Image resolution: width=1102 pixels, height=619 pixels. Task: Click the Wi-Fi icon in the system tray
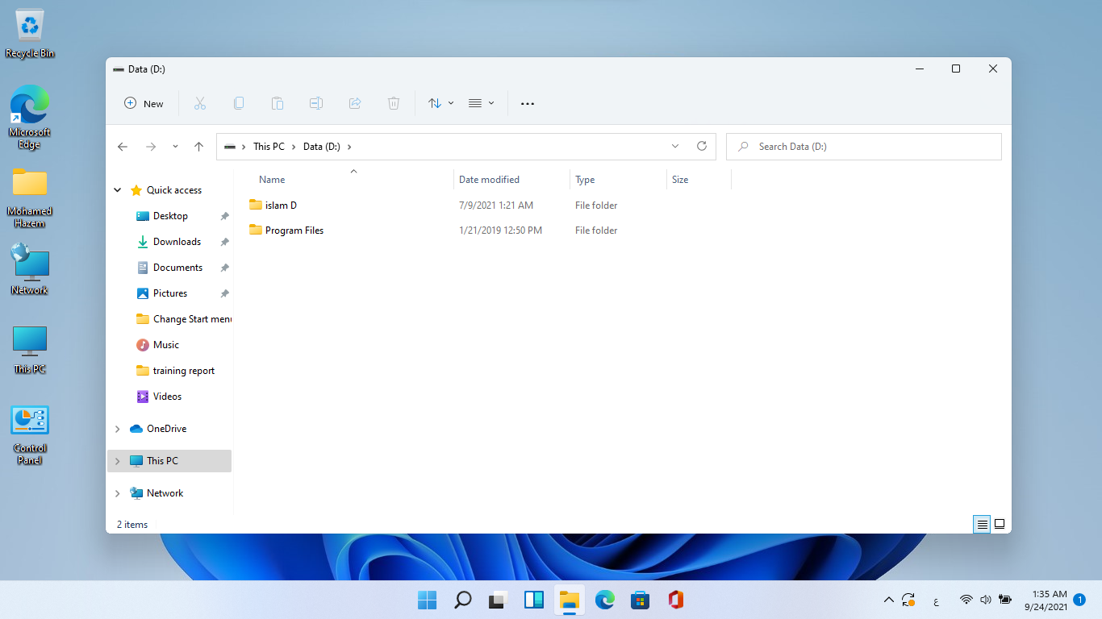click(x=966, y=600)
